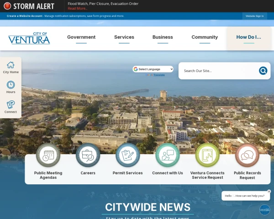Click the Careers text label
This screenshot has height=219, width=274.
[x=88, y=173]
